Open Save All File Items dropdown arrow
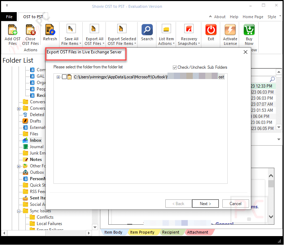Screen dimensions: 284x245 [x=80, y=43]
